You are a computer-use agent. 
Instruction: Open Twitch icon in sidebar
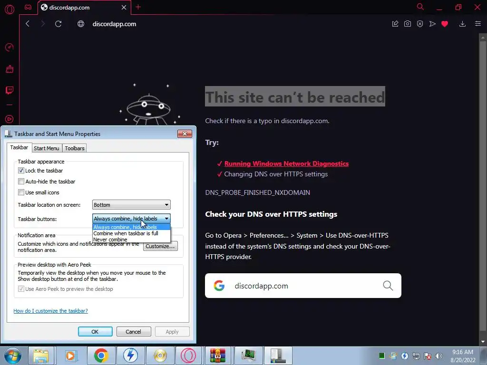click(x=10, y=90)
